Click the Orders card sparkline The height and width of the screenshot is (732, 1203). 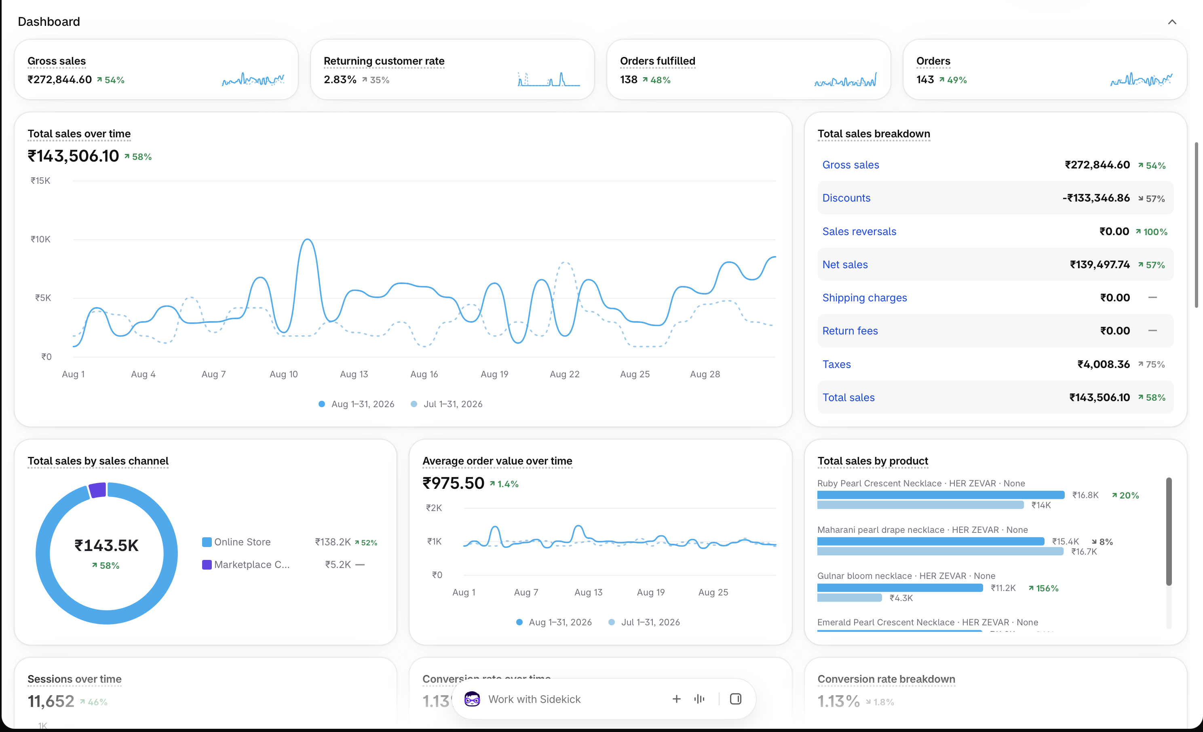[1141, 79]
